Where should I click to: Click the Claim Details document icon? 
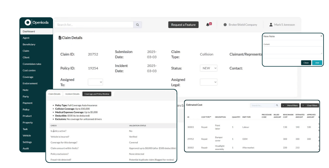coord(60,38)
